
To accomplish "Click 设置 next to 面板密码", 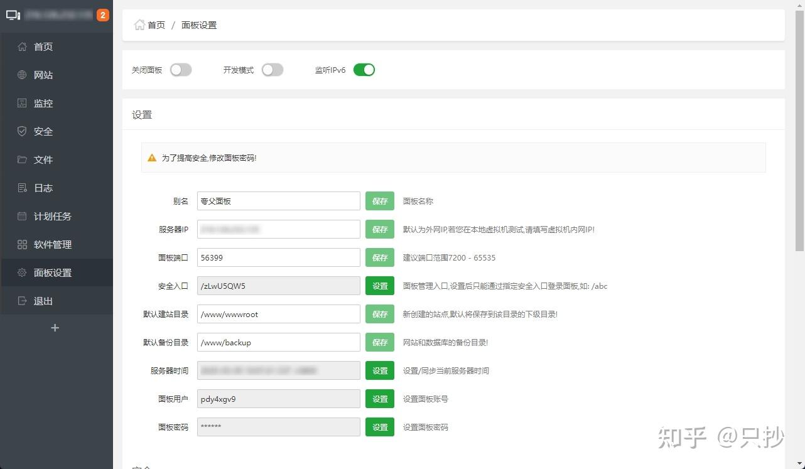I will point(379,427).
